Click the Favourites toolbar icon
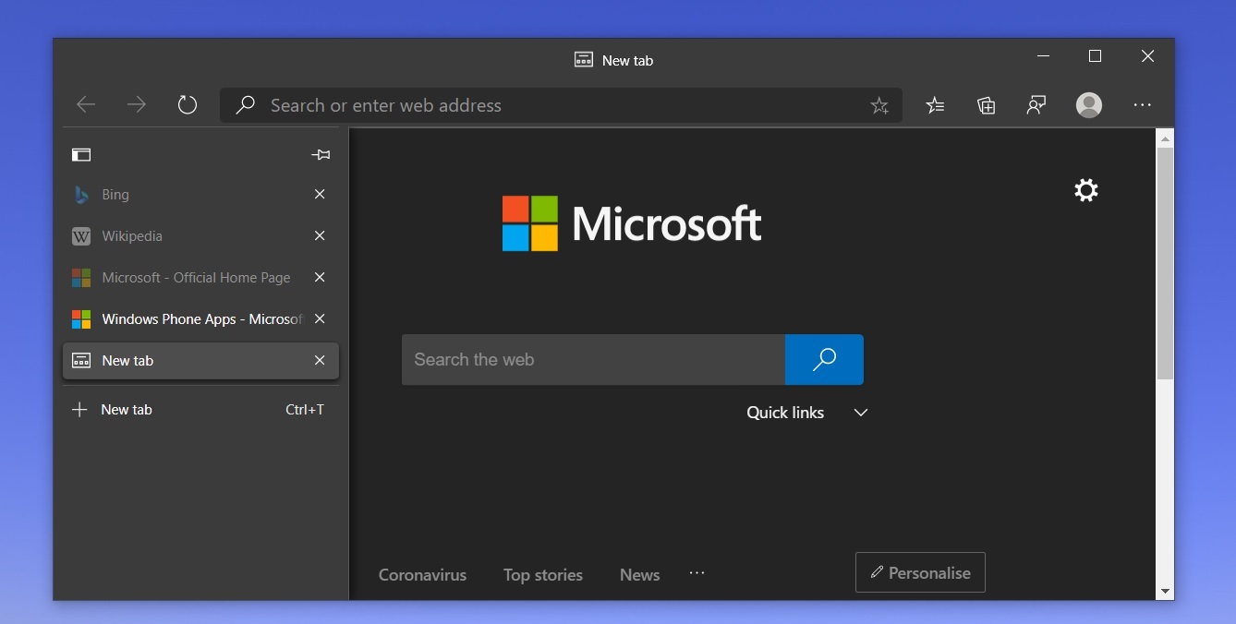 [936, 105]
